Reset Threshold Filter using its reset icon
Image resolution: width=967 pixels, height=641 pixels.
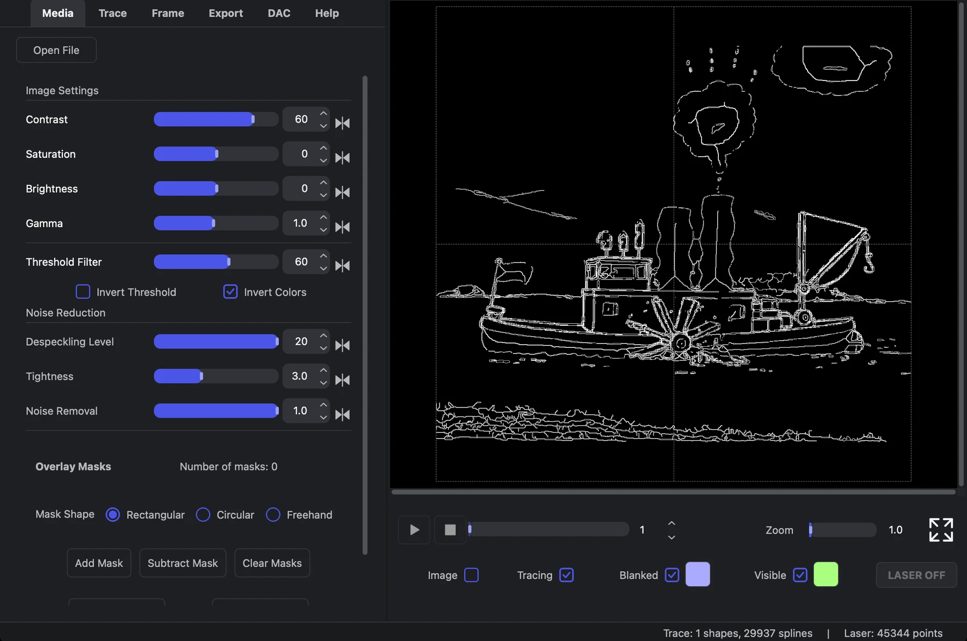tap(342, 266)
